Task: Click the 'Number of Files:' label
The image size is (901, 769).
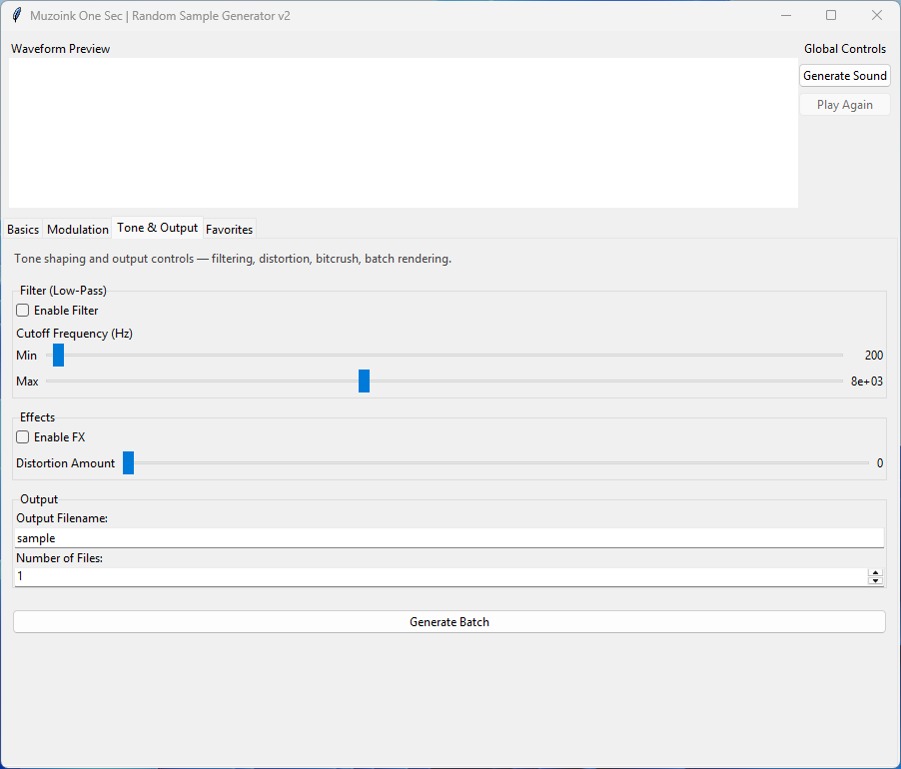Action: 59,558
